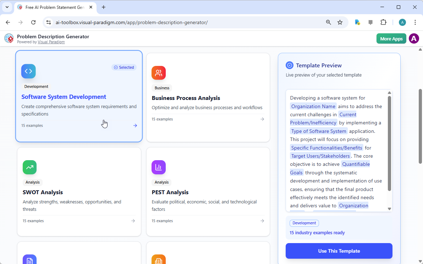423x264 pixels.
Task: Open Business Process Analysis via its arrow
Action: (262, 119)
